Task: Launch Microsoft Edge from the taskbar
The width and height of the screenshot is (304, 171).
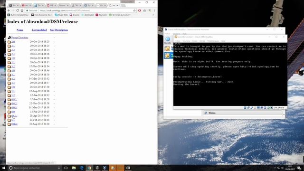Action: point(82,168)
